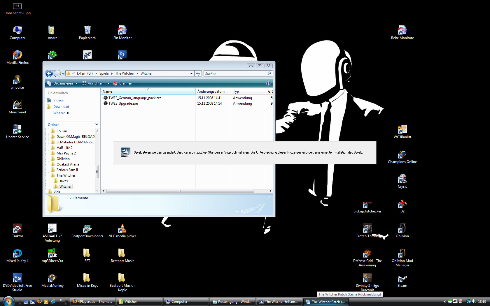This screenshot has width=490, height=306.
Task: Open the Videos favorite link
Action: [x=58, y=100]
